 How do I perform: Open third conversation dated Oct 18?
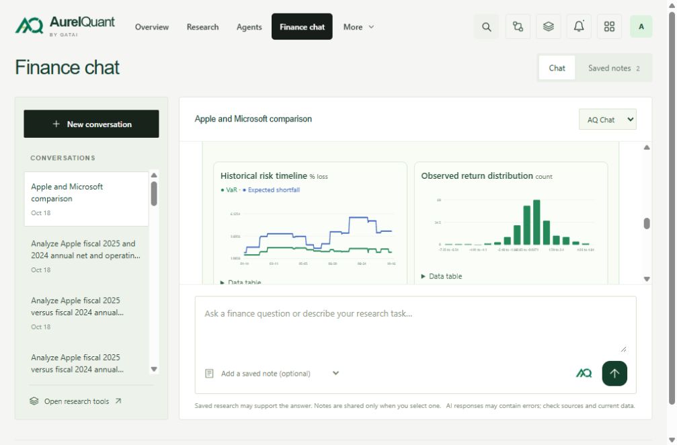pyautogui.click(x=86, y=313)
